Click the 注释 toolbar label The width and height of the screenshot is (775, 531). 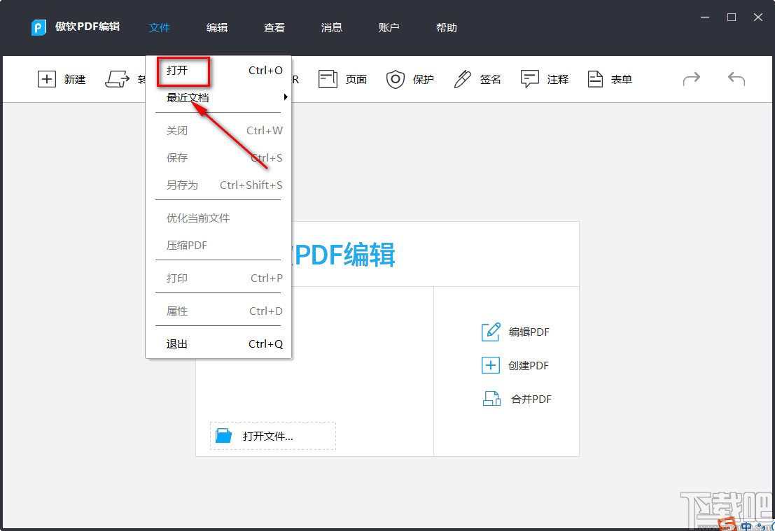click(x=558, y=80)
